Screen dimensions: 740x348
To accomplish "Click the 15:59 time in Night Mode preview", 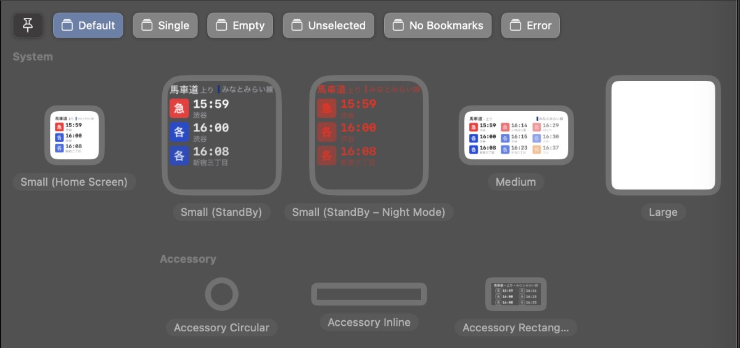I will [358, 104].
